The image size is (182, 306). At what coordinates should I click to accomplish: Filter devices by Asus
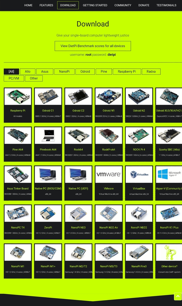point(45,71)
